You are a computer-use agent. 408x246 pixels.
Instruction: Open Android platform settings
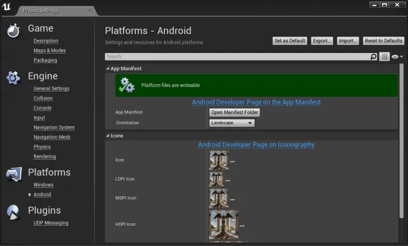(42, 194)
